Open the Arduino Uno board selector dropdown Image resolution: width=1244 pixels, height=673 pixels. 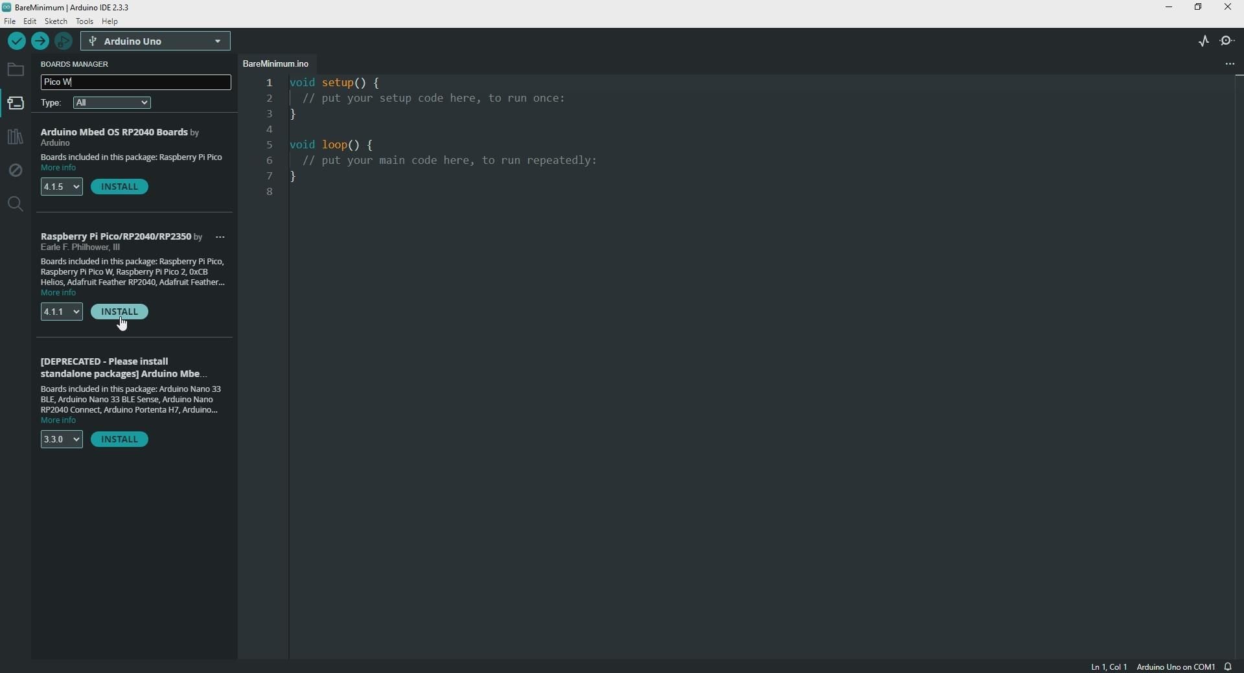(x=155, y=41)
